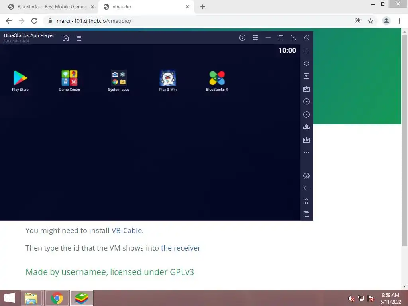Screen dimensions: 408x306
Task: Click the taskbar clock
Action: pos(390,298)
